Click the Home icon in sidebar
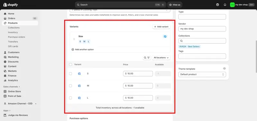Screen dimensions: 257x121 point(5,14)
